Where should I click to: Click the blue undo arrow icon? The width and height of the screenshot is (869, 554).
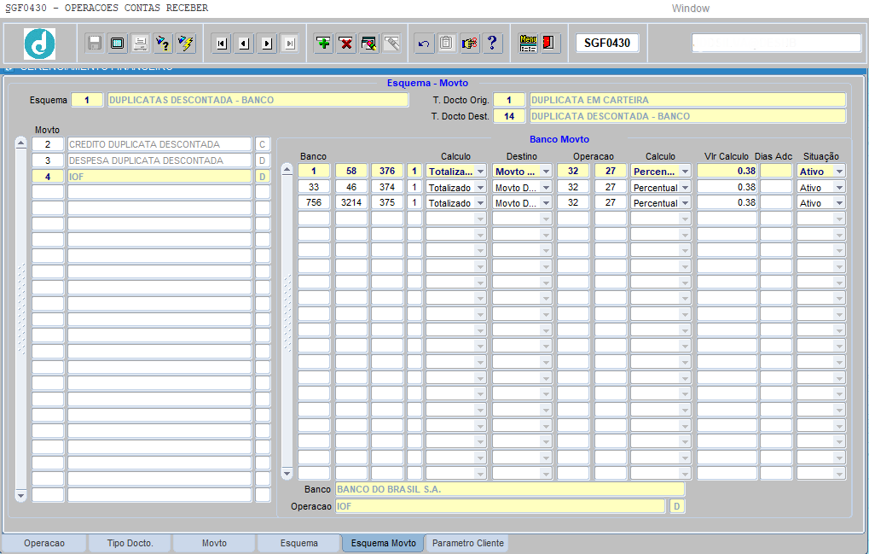tap(424, 43)
